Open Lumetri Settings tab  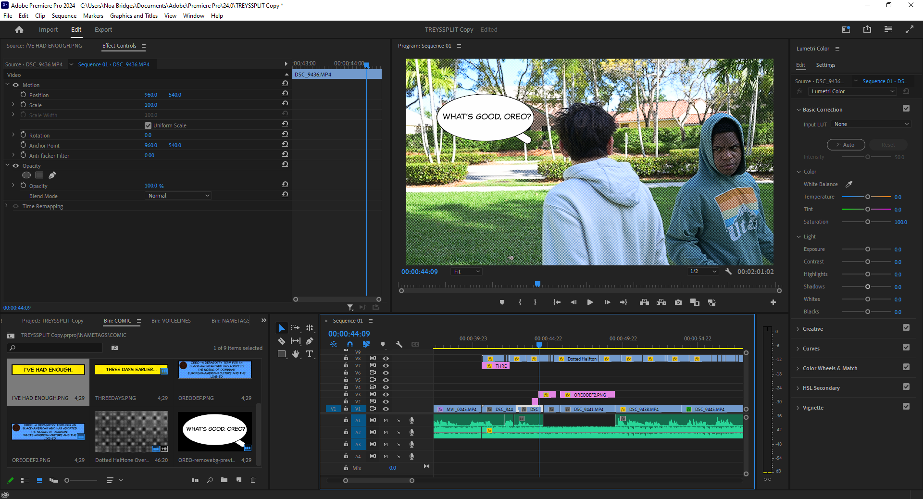[x=825, y=65]
